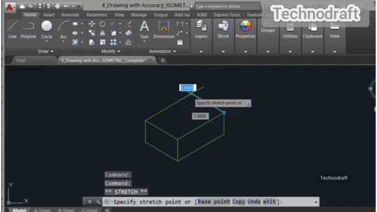Click the New drawing icon in quick access toolbar
This screenshot has height=212, width=377.
[x=22, y=6]
